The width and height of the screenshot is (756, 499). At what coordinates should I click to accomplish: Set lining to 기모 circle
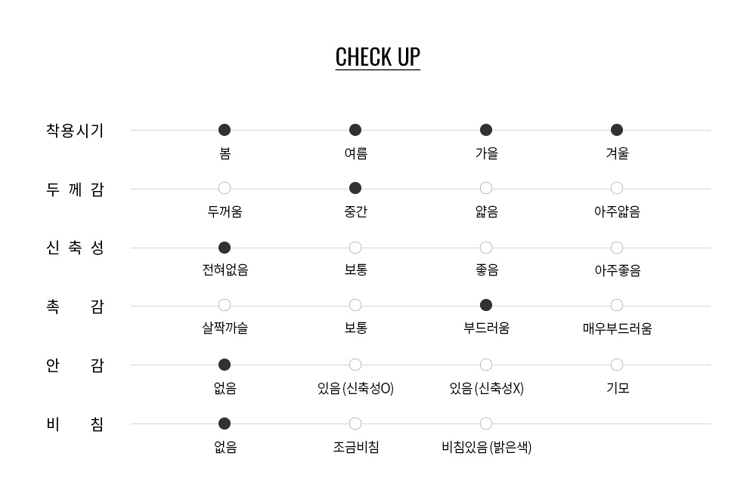point(617,365)
